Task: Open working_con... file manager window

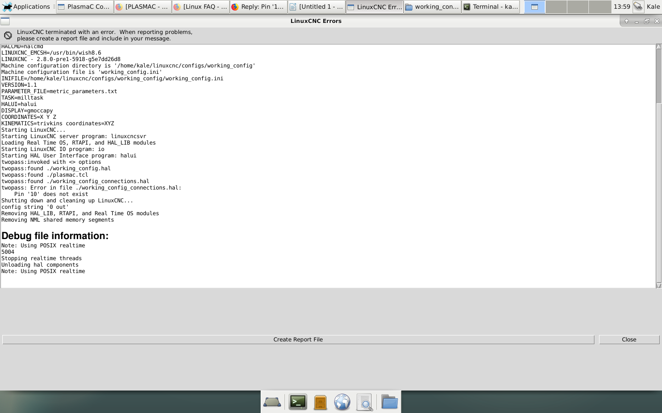Action: [433, 7]
